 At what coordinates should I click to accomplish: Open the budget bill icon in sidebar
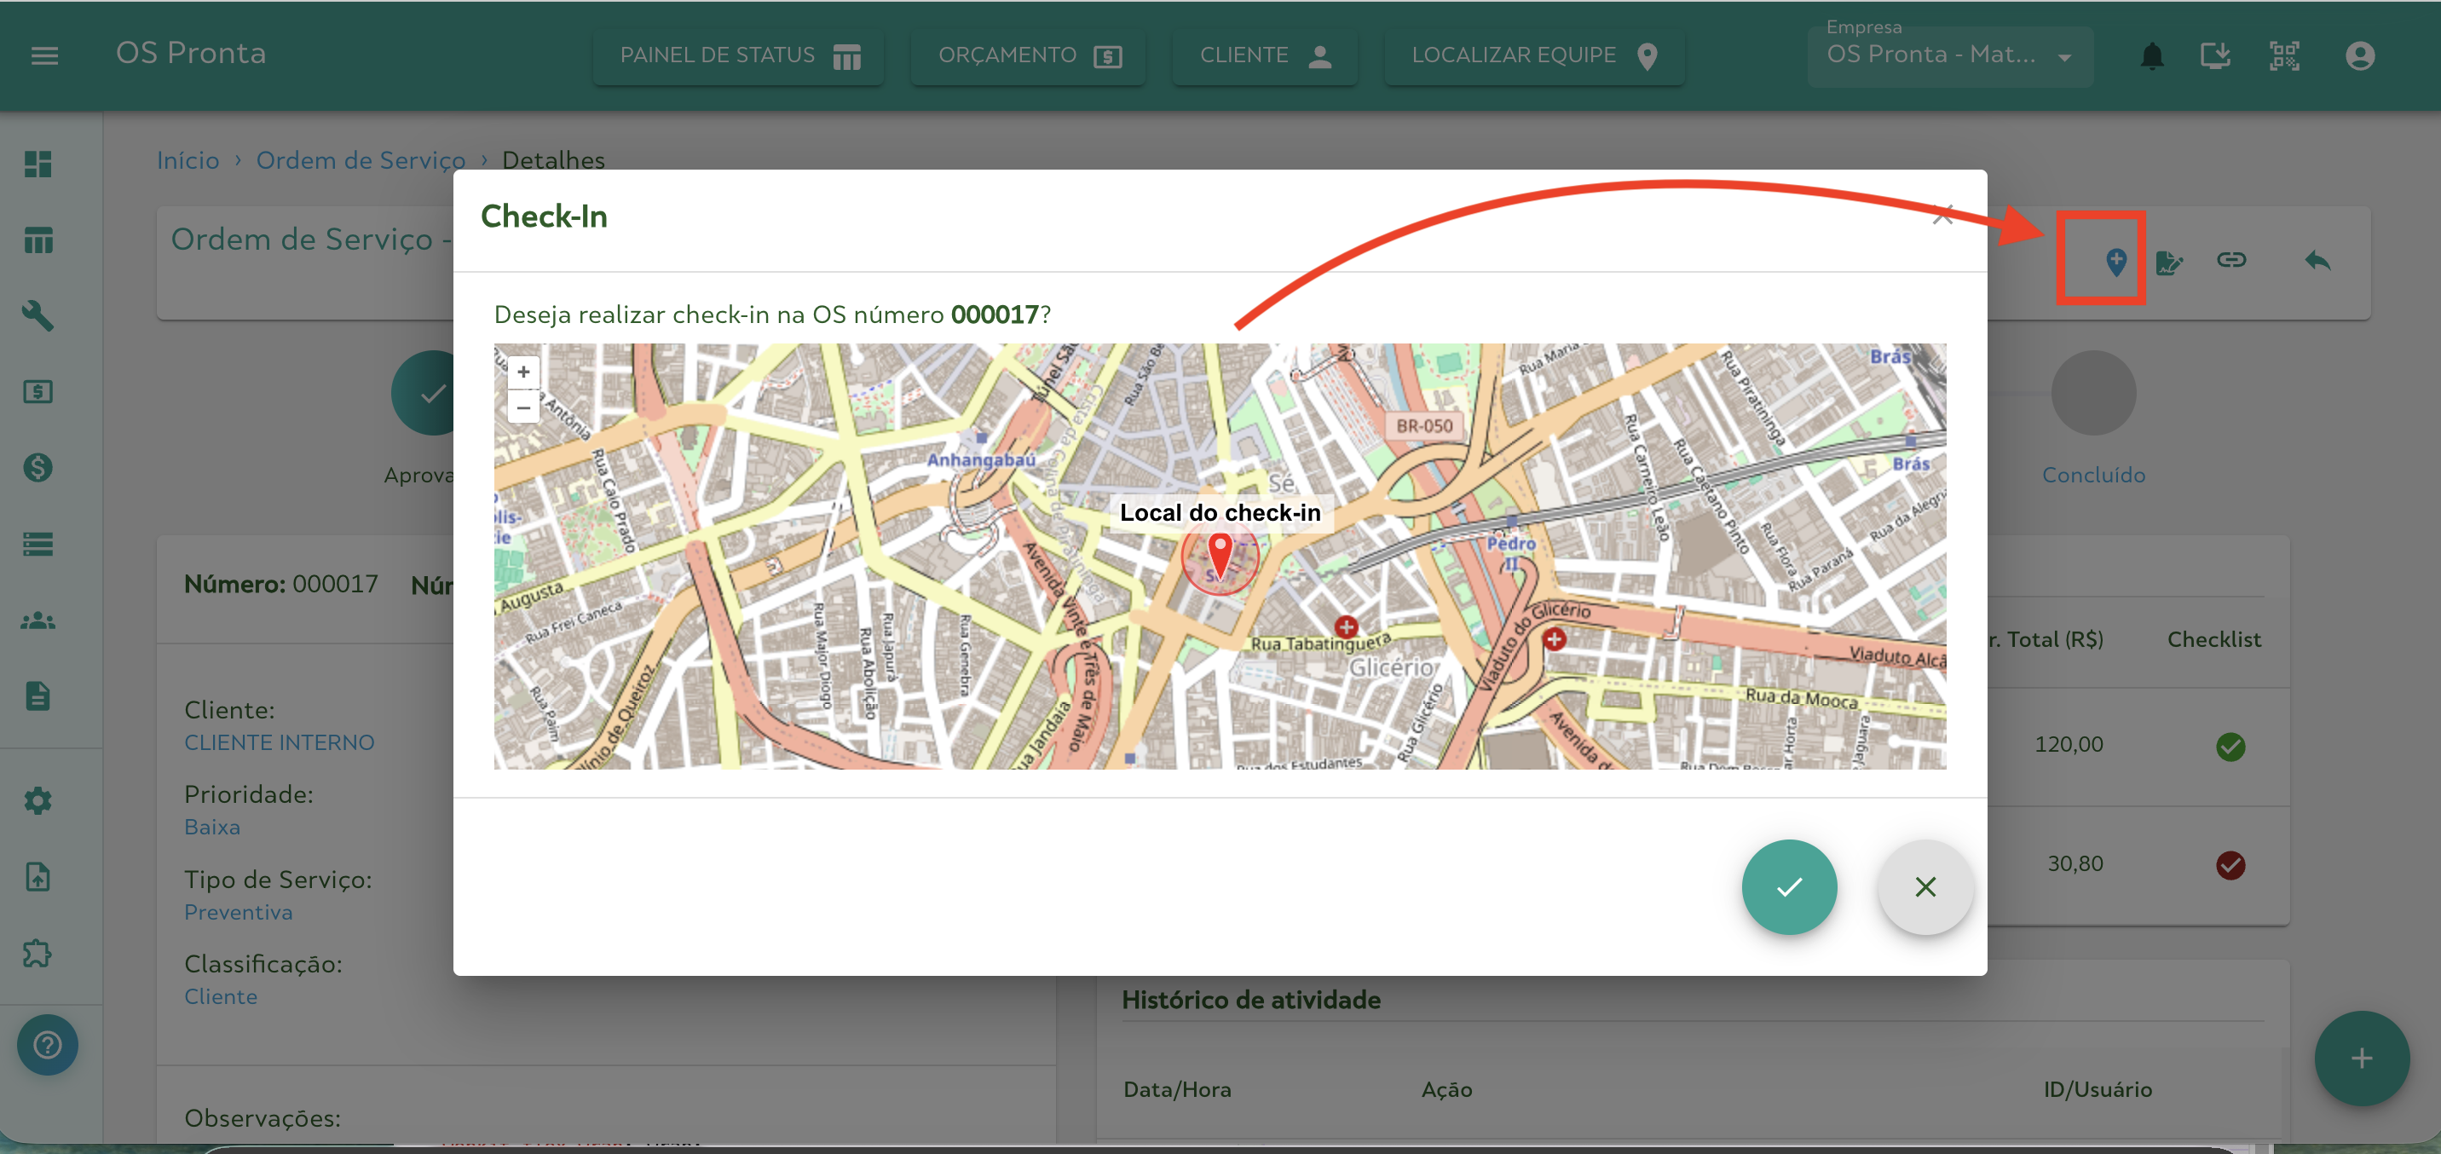click(38, 391)
